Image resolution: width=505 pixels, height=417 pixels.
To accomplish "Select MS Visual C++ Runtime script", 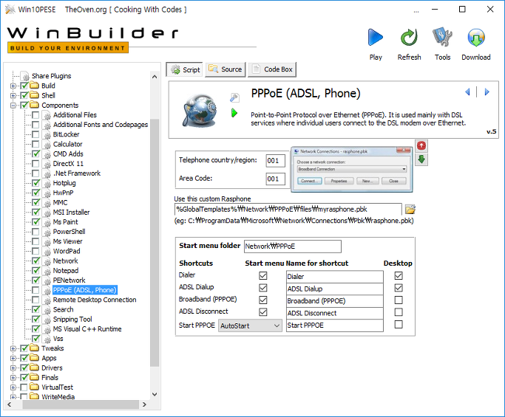I will 87,329.
